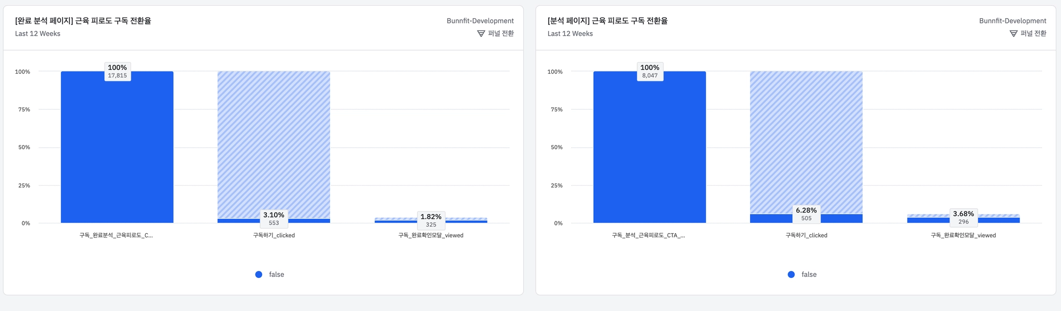The height and width of the screenshot is (311, 1061).
Task: Open the [완료 분석 페이지] 근육 피로도 구독 전환율 chart title
Action: (x=83, y=21)
